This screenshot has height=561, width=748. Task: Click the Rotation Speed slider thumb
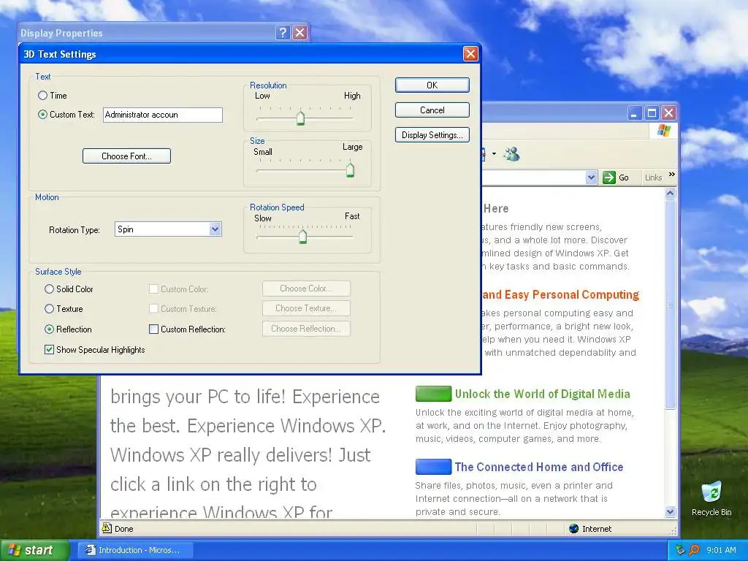tap(302, 236)
